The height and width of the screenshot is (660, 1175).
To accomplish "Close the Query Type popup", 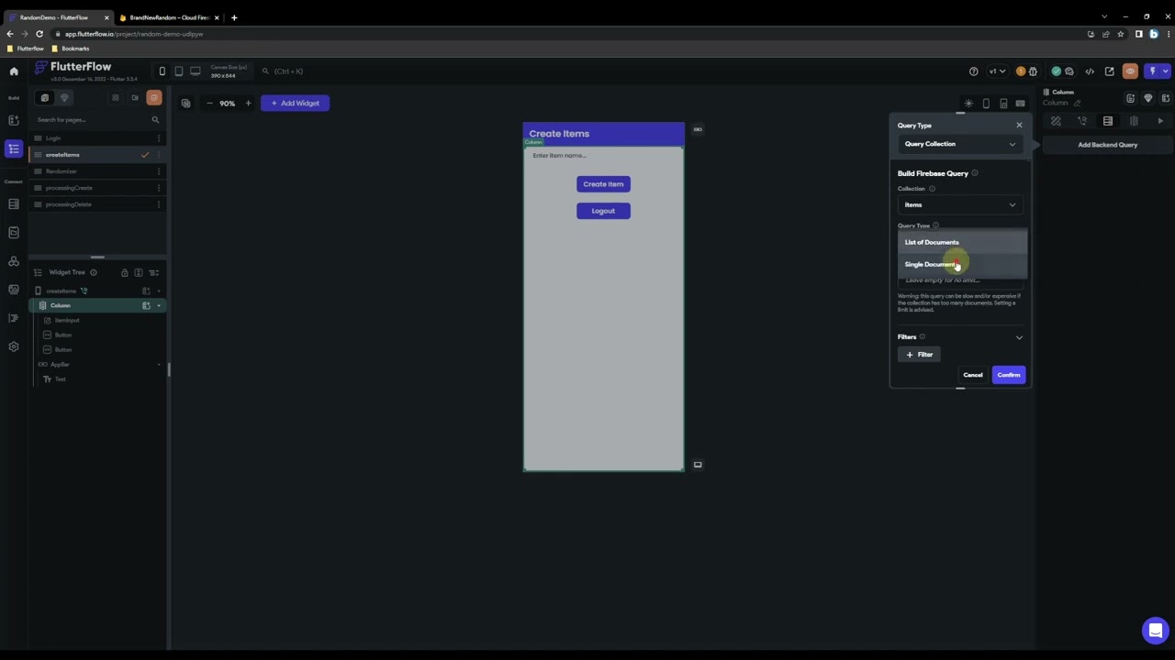I will coord(1019,125).
